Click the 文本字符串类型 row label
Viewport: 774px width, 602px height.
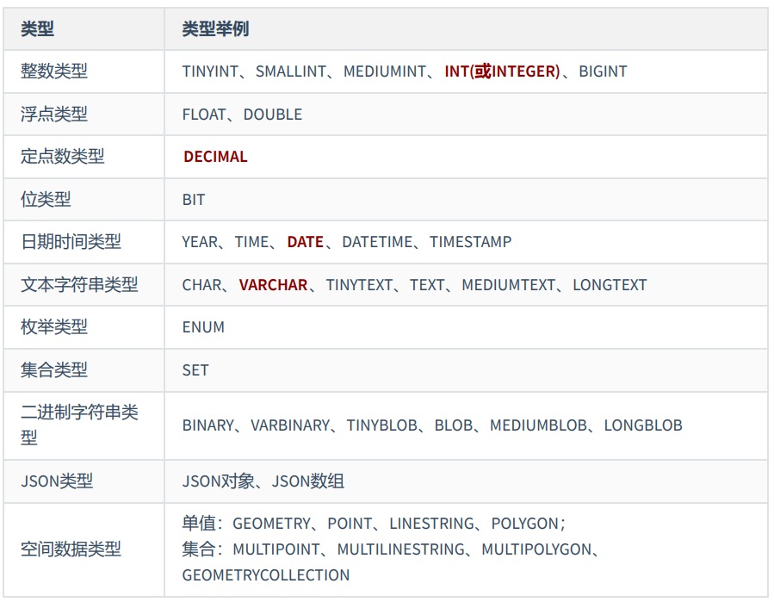79,285
